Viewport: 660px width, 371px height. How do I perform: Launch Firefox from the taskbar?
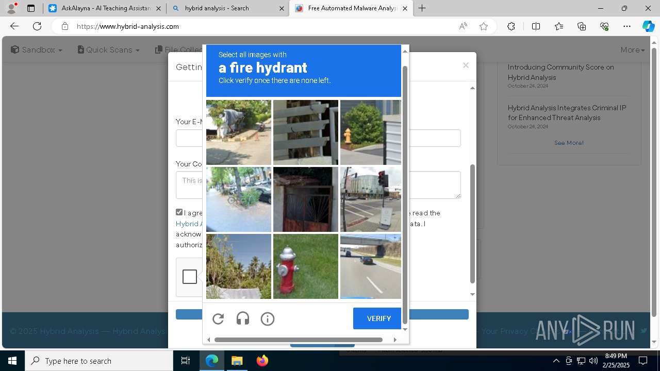(x=262, y=361)
